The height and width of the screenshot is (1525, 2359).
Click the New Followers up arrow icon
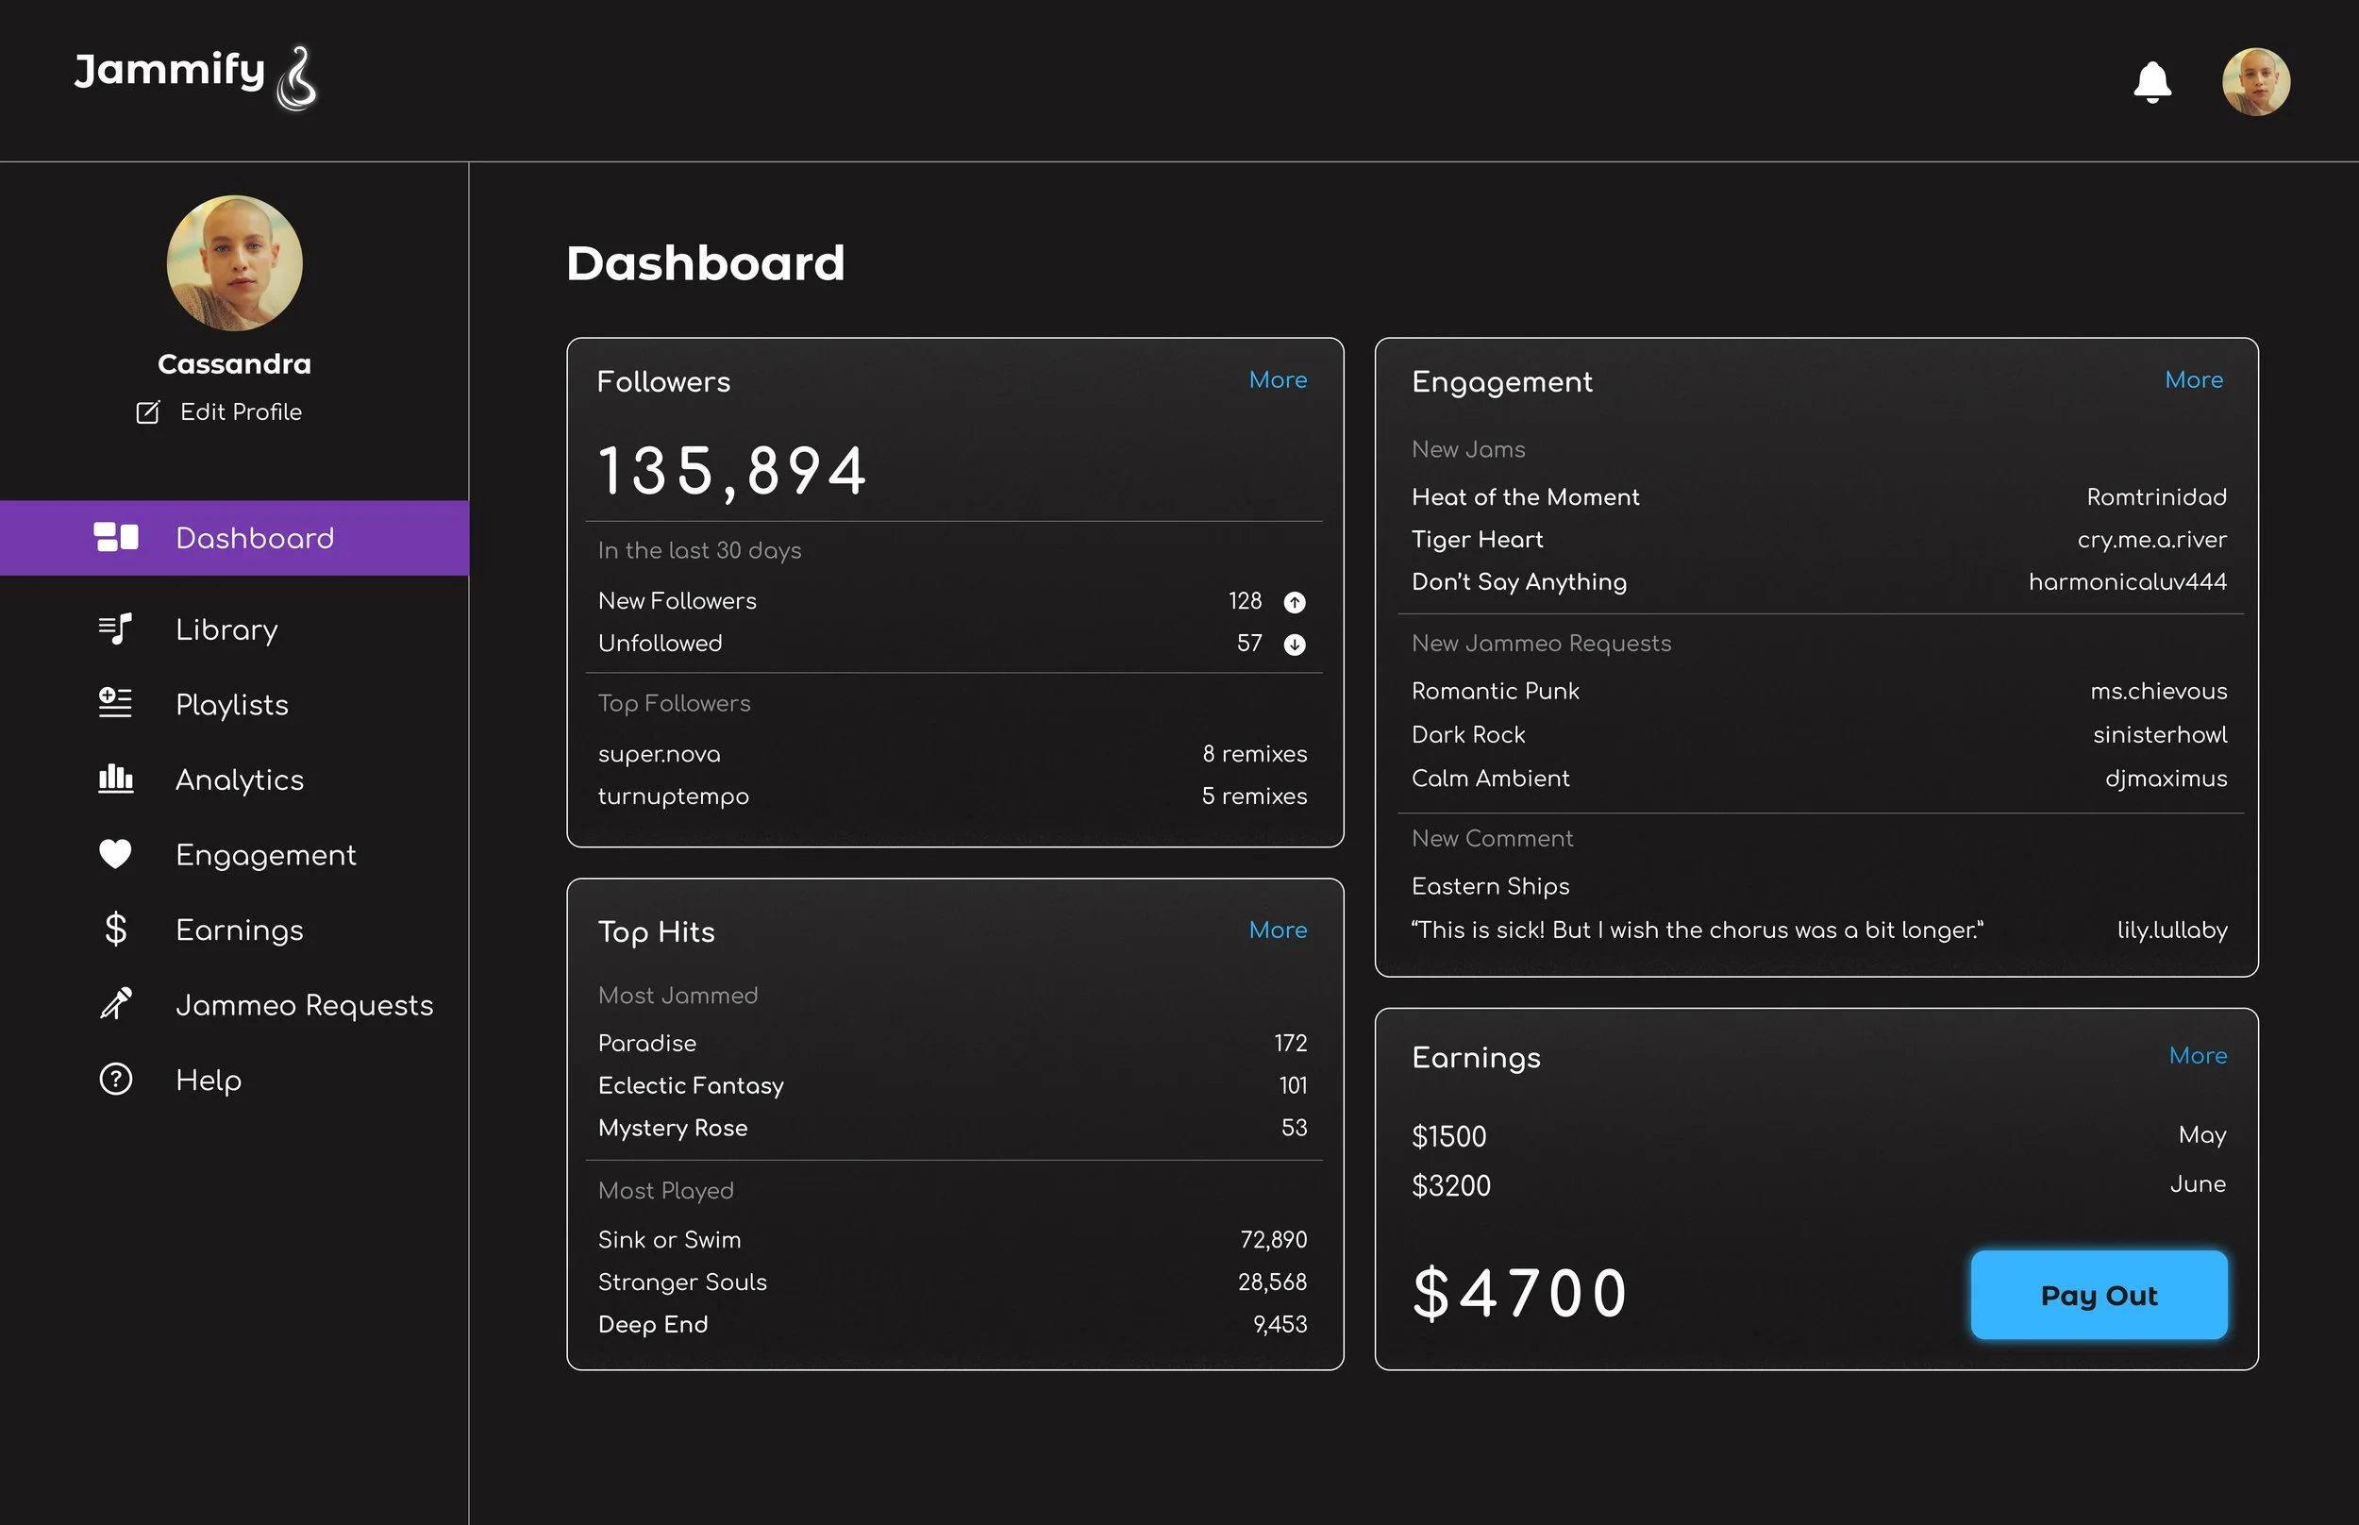click(x=1294, y=602)
